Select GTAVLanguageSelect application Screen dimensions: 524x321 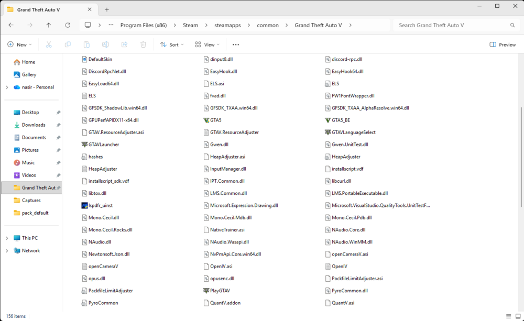[350, 132]
